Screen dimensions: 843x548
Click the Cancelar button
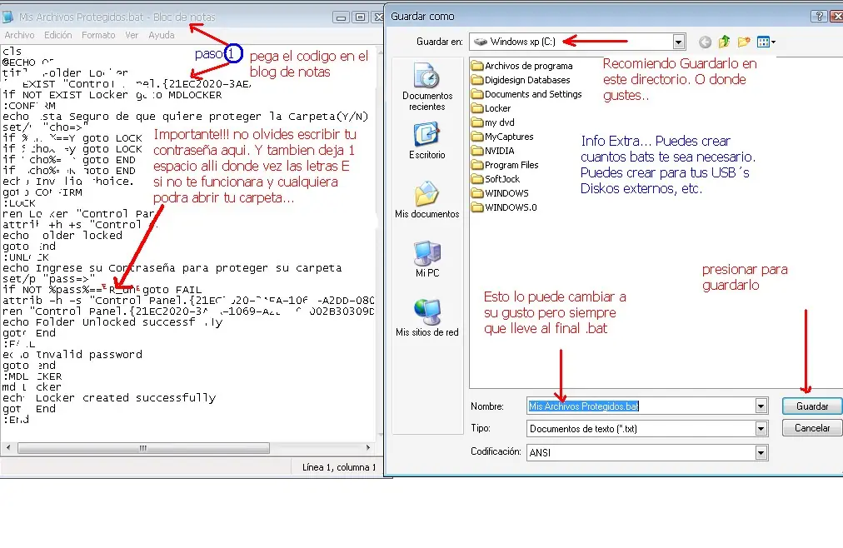click(x=812, y=428)
